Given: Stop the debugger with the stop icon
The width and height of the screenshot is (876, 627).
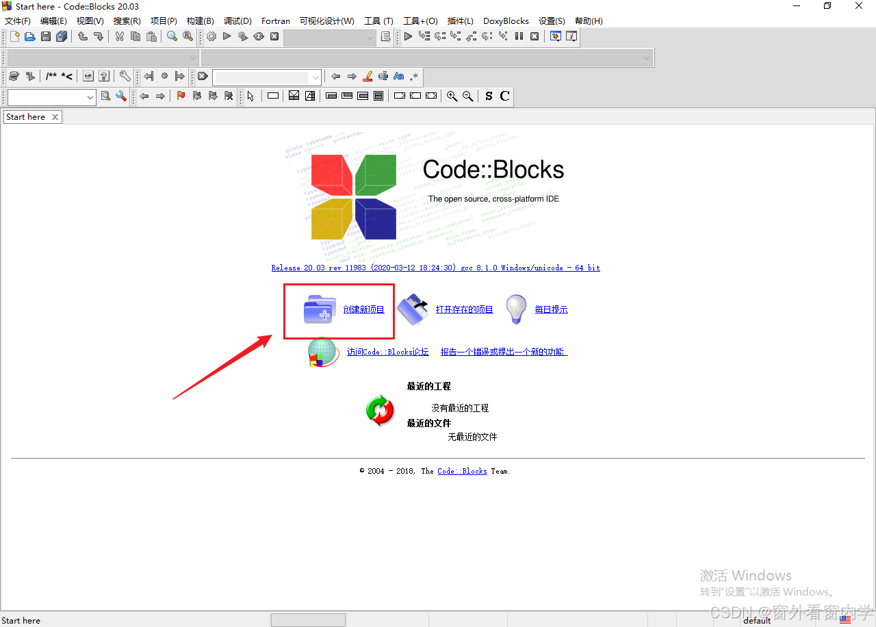Looking at the screenshot, I should (534, 37).
